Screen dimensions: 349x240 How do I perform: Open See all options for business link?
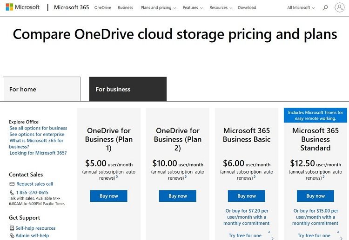coord(38,128)
